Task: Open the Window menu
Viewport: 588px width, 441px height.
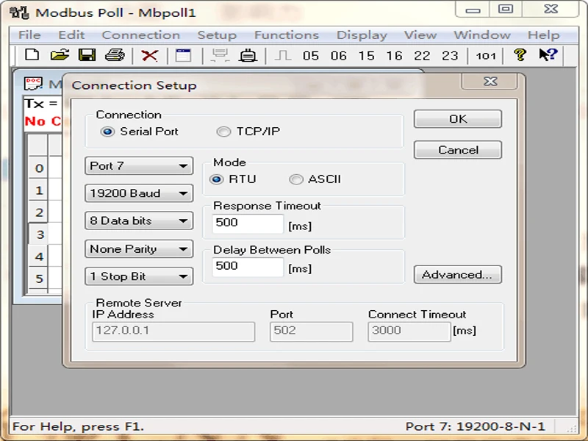Action: pos(482,35)
